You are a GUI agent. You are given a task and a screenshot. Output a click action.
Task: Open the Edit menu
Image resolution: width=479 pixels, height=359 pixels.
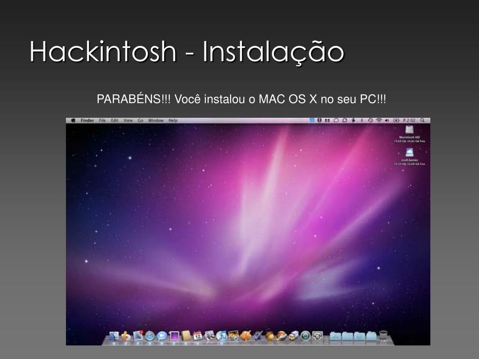(115, 120)
